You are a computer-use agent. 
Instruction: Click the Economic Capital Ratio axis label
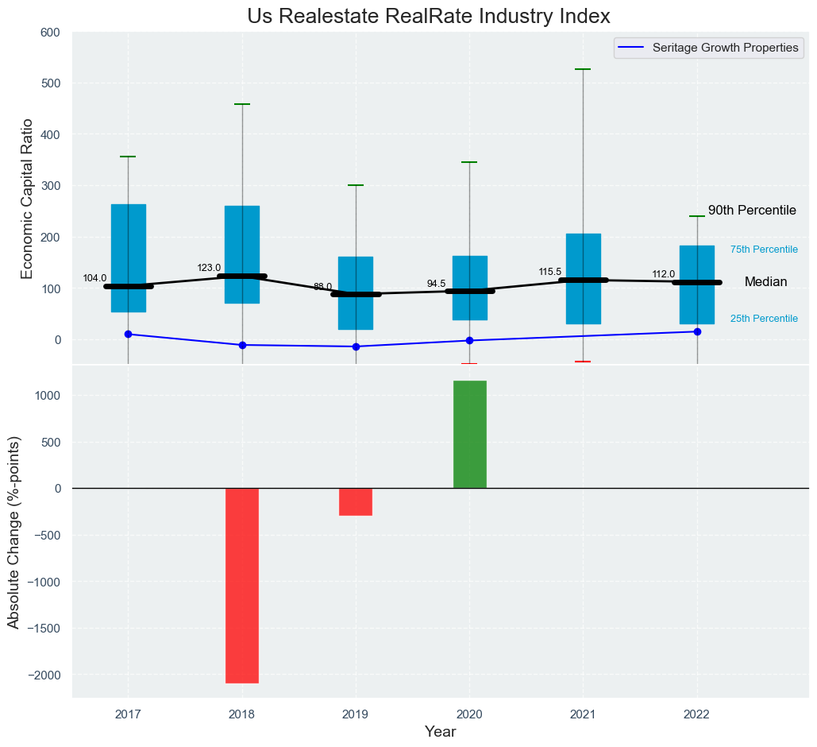coord(26,199)
